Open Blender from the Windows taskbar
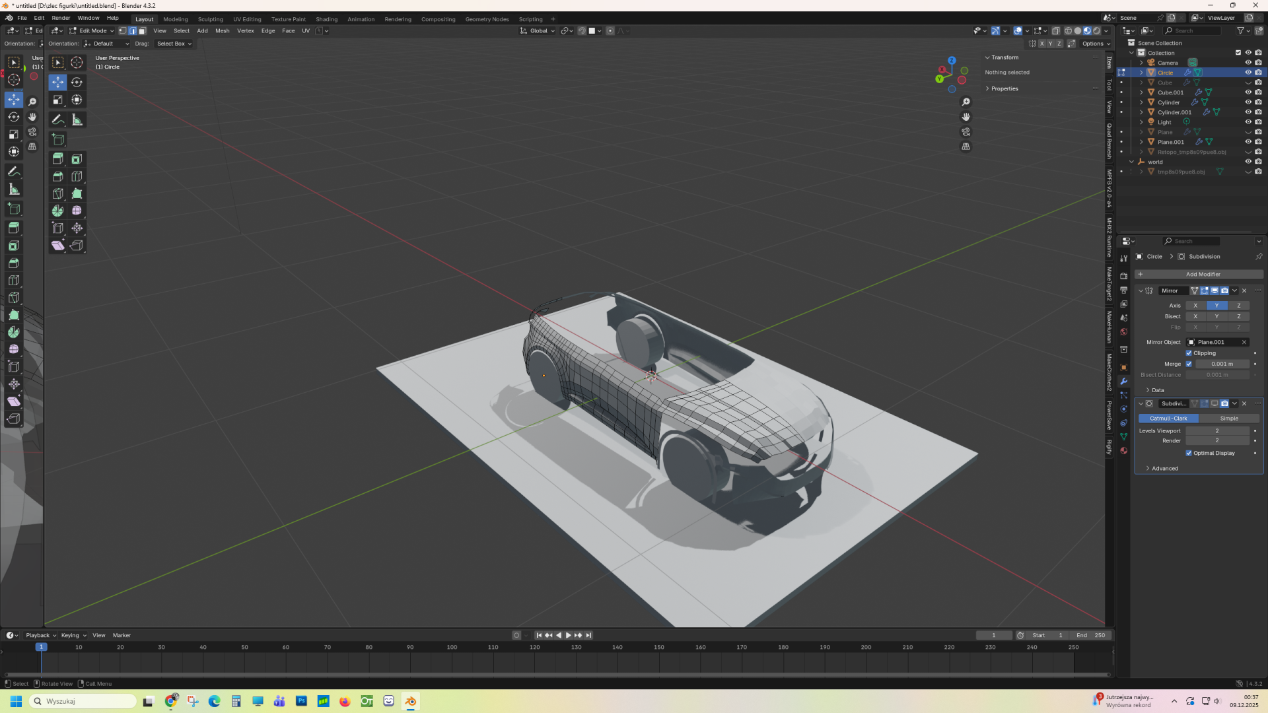This screenshot has width=1268, height=713. pyautogui.click(x=410, y=701)
